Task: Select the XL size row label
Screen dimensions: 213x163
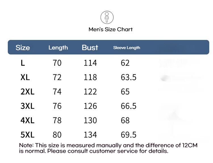Action: click(25, 77)
